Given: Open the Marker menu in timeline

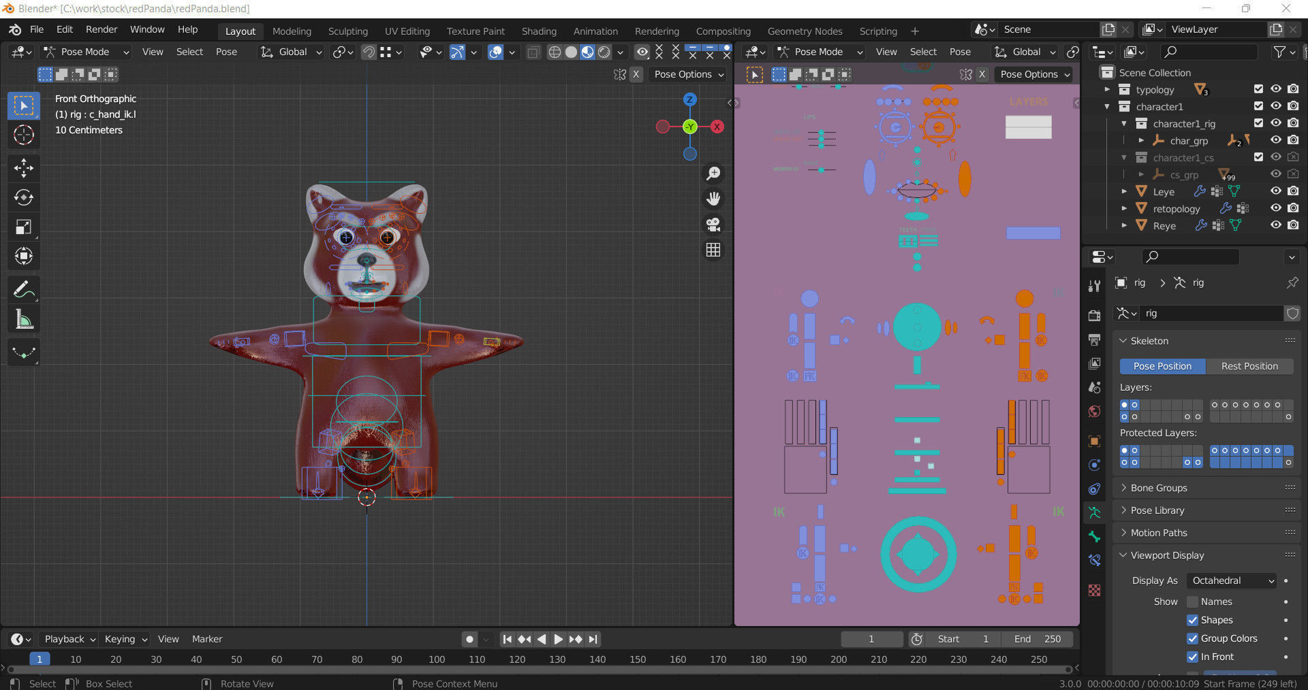Looking at the screenshot, I should click(x=207, y=639).
